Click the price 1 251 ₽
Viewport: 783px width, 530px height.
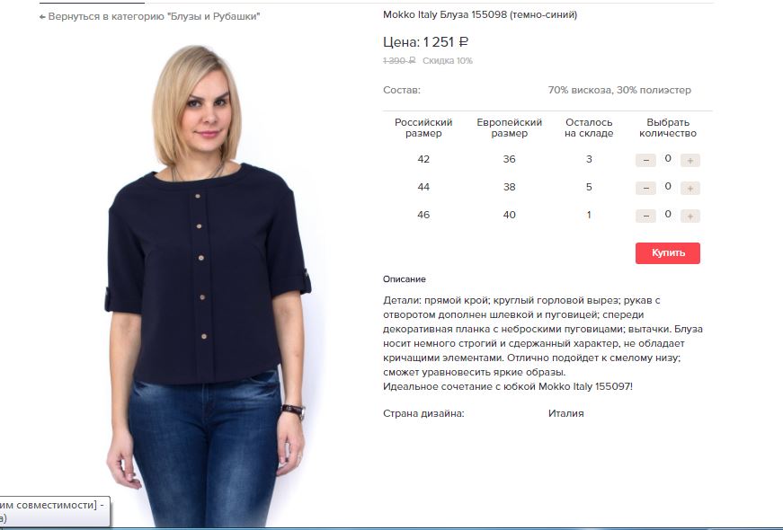pos(445,42)
